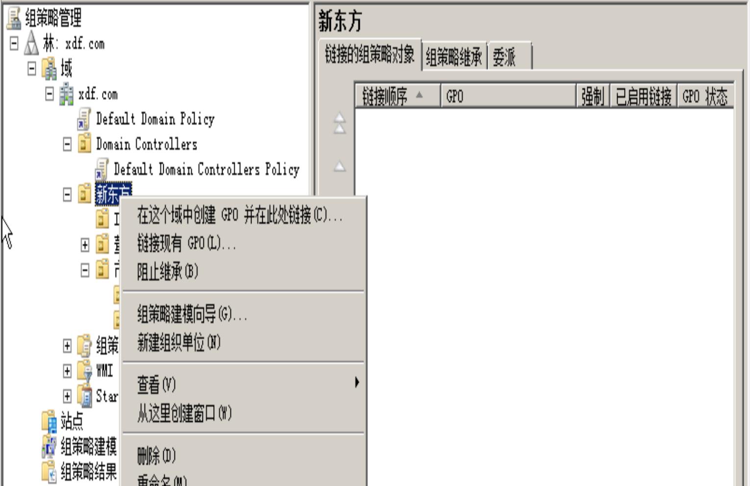Collapse the xdf.com domain node
The width and height of the screenshot is (750, 486).
pos(50,94)
